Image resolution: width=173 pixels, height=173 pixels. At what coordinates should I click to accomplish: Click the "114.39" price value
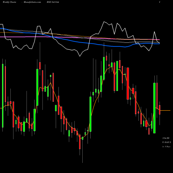click(166, 138)
